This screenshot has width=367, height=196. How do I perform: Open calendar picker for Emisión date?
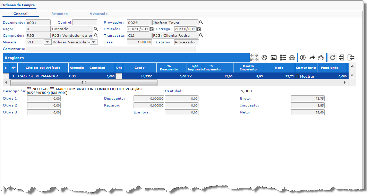152,29
